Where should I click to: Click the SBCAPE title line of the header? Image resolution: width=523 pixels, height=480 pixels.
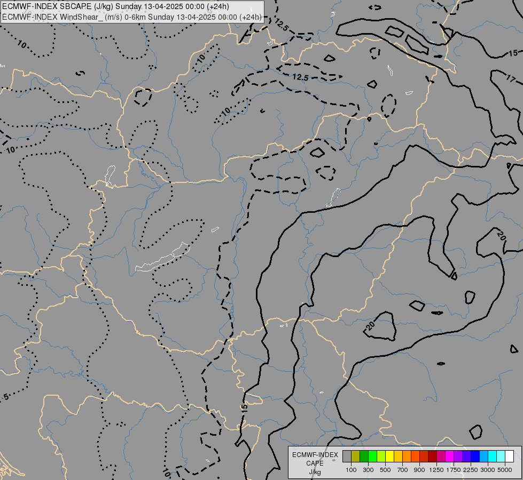point(115,6)
